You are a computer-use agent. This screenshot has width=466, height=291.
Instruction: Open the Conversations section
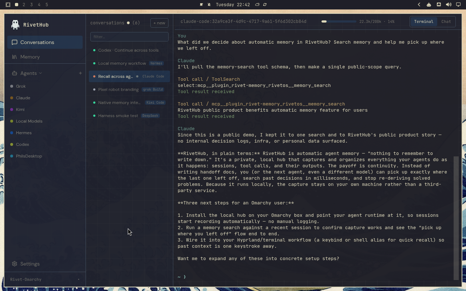[45, 42]
